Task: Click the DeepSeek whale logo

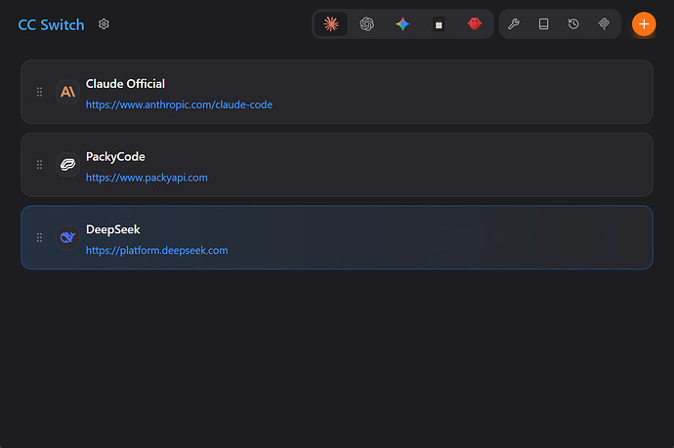Action: (x=68, y=237)
